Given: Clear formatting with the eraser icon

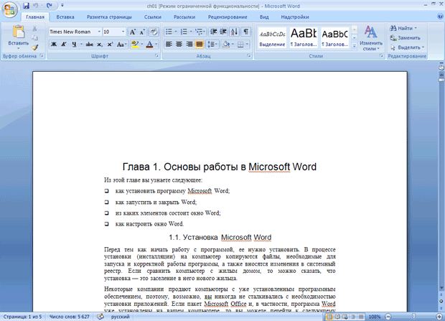Looking at the screenshot, I should point(154,32).
